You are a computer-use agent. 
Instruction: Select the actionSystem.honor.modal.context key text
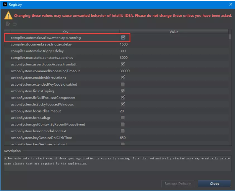(x=39, y=131)
